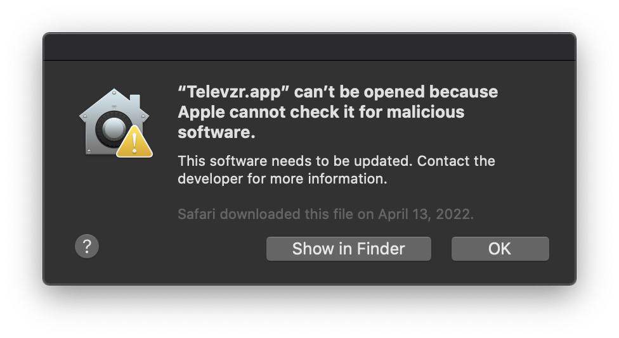Viewport: 619px width, 338px height.
Task: Click the dimmed "Safari downloaded this file" note
Action: tap(265, 215)
